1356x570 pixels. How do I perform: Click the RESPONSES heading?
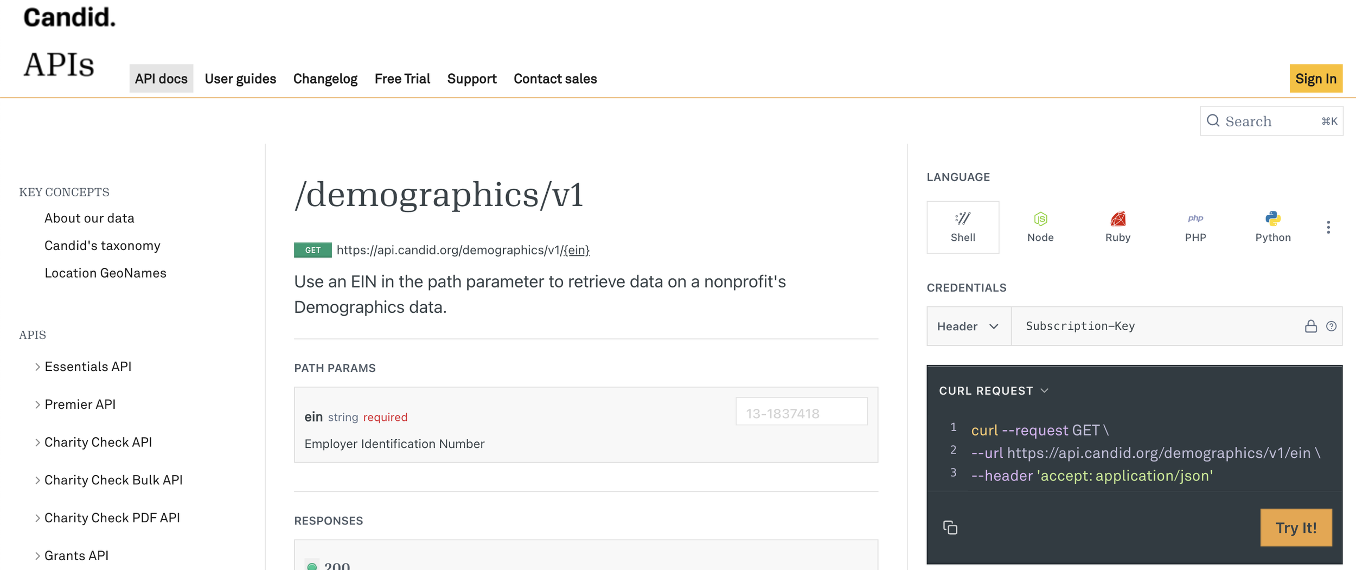329,521
